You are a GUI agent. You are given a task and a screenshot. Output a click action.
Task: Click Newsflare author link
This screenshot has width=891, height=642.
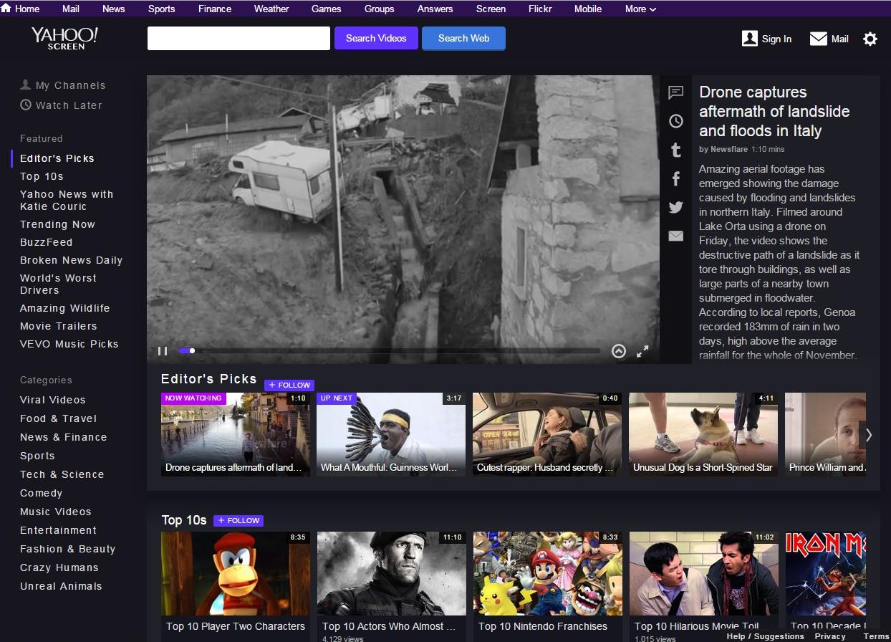point(729,149)
